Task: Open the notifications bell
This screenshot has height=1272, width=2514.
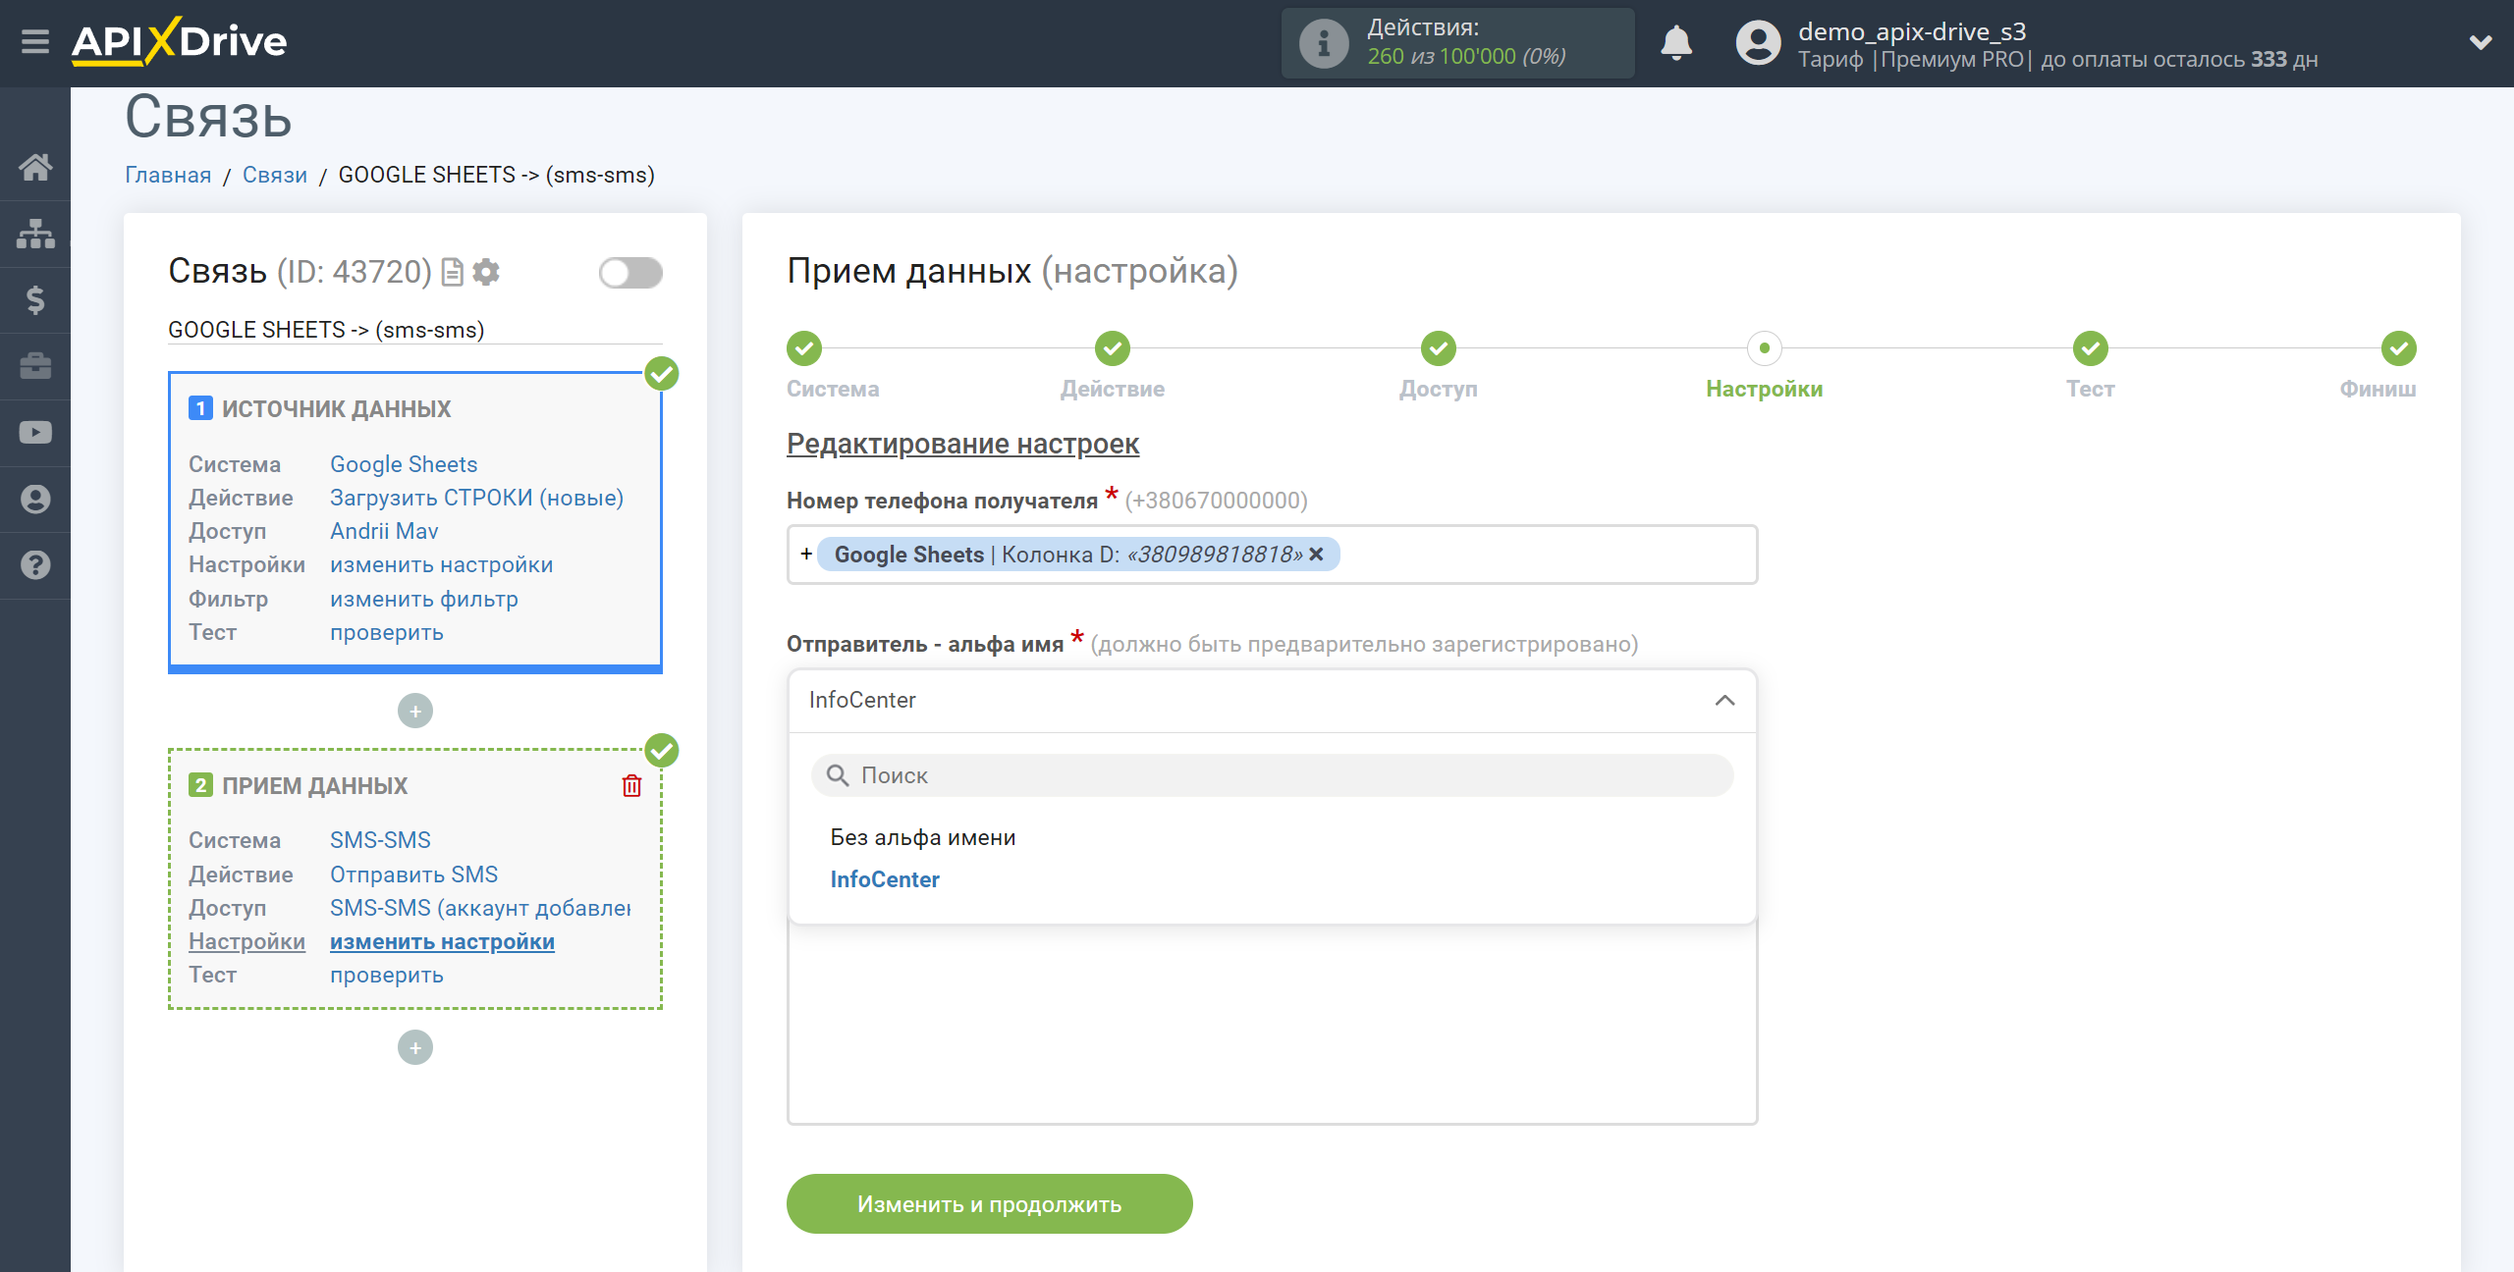Action: 1676,43
